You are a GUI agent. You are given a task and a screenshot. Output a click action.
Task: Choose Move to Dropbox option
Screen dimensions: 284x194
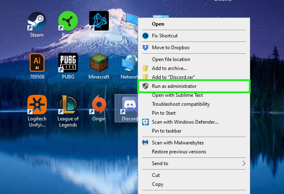tap(171, 48)
